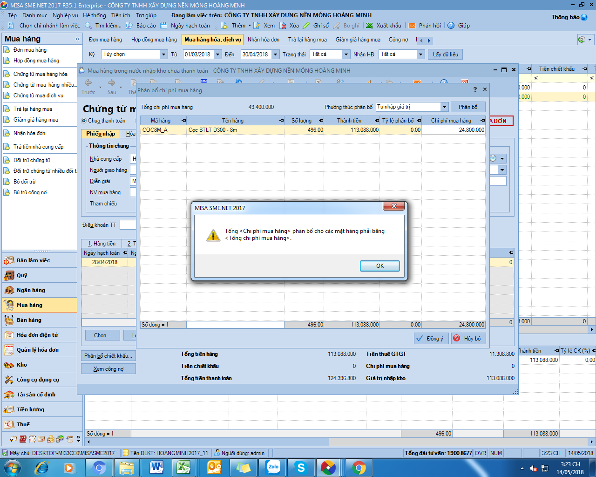
Task: Open the Ngân hàng module
Action: tap(40, 290)
